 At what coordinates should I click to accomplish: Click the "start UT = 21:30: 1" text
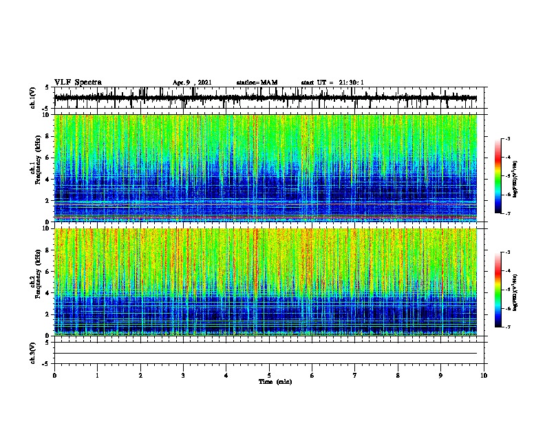point(332,83)
